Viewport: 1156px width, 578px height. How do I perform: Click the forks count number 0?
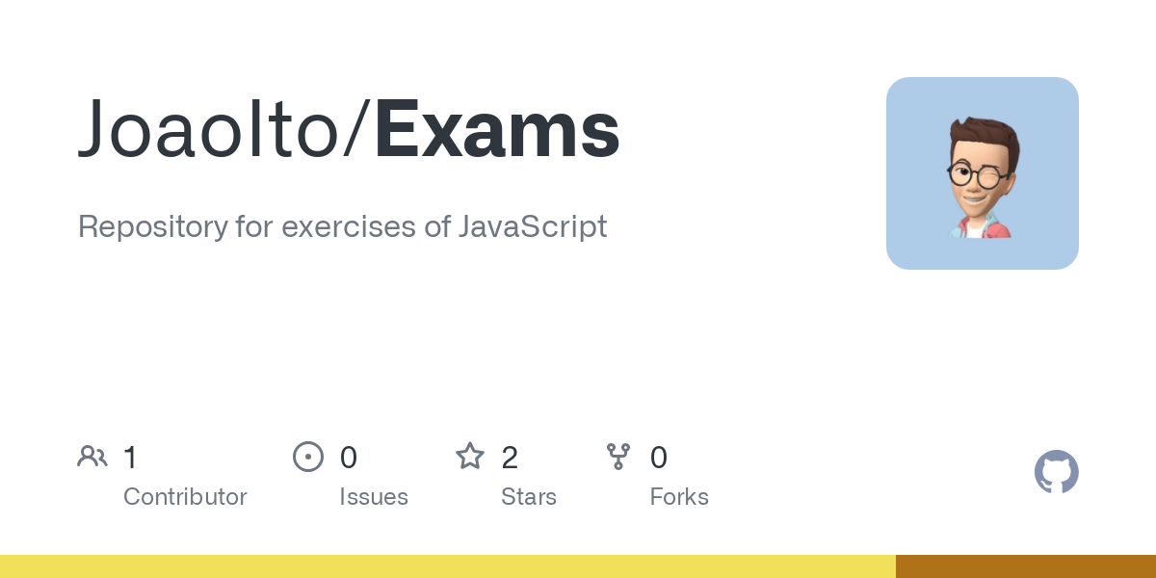(x=659, y=457)
